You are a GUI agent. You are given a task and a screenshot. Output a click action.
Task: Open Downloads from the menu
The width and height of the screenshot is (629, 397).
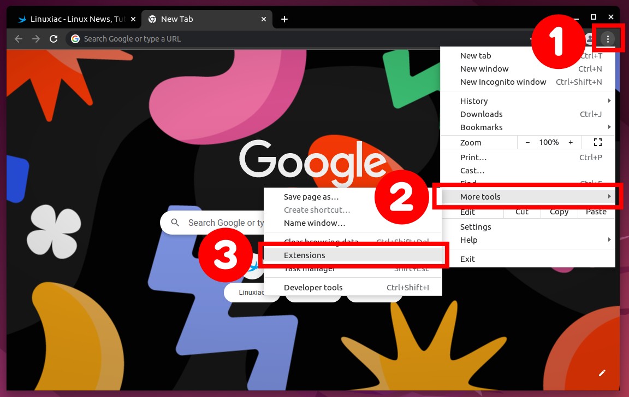(527, 114)
